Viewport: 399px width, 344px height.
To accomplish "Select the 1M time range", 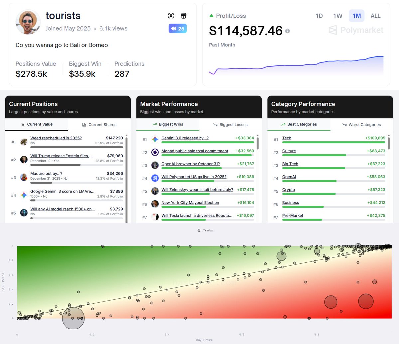I will coord(357,16).
